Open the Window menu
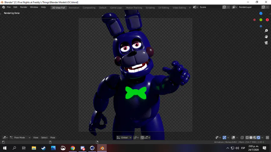 [x=34, y=7]
